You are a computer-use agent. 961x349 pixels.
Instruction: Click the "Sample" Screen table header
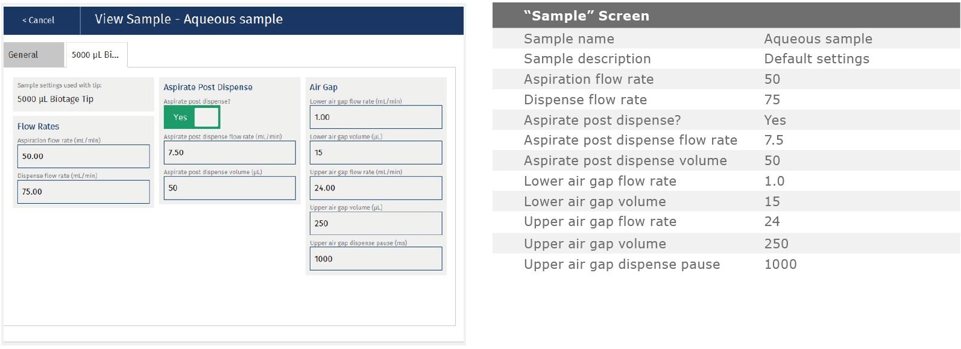(x=586, y=16)
